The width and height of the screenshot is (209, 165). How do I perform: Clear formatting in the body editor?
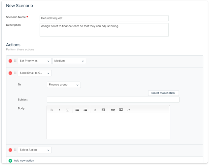tap(129, 110)
